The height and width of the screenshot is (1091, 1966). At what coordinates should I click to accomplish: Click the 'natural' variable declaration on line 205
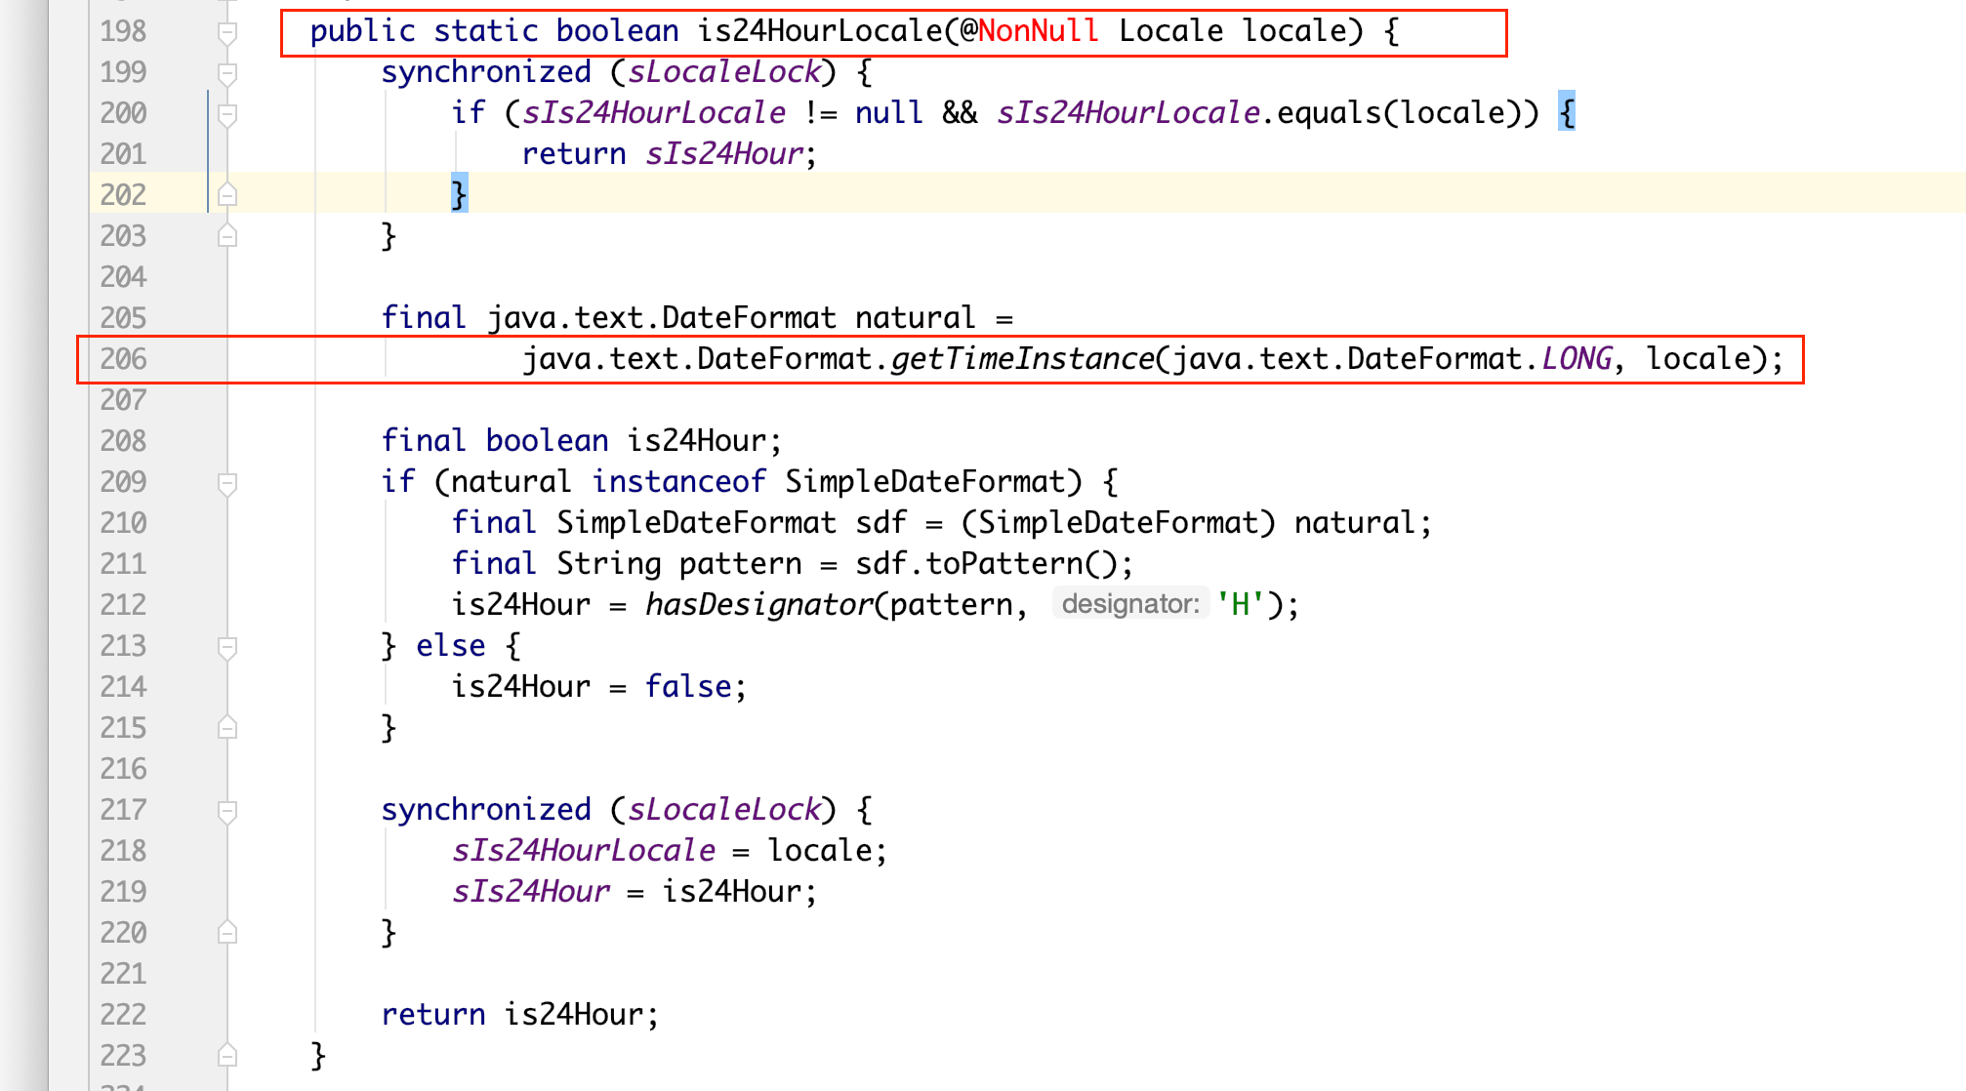tap(915, 318)
